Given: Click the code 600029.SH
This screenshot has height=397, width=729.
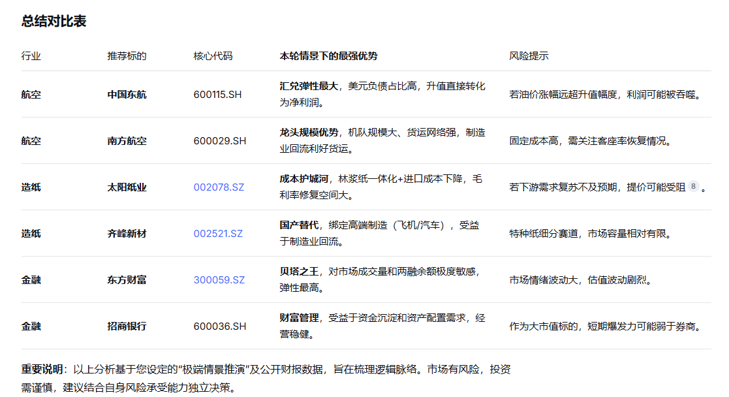Looking at the screenshot, I should (x=220, y=141).
